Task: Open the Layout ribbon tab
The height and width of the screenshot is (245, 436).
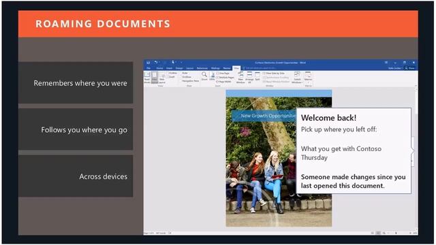Action: coord(190,68)
